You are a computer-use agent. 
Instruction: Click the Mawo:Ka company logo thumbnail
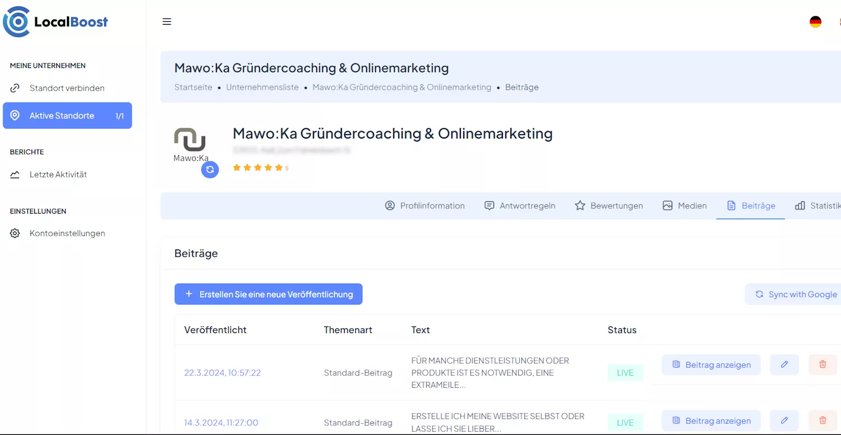191,145
